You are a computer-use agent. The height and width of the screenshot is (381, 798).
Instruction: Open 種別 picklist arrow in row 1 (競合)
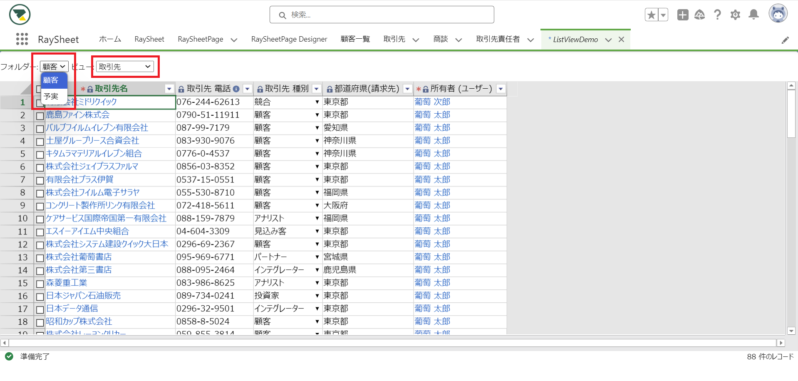[x=317, y=102]
